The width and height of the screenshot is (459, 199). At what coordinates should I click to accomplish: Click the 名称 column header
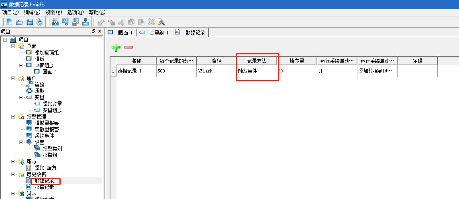click(136, 61)
